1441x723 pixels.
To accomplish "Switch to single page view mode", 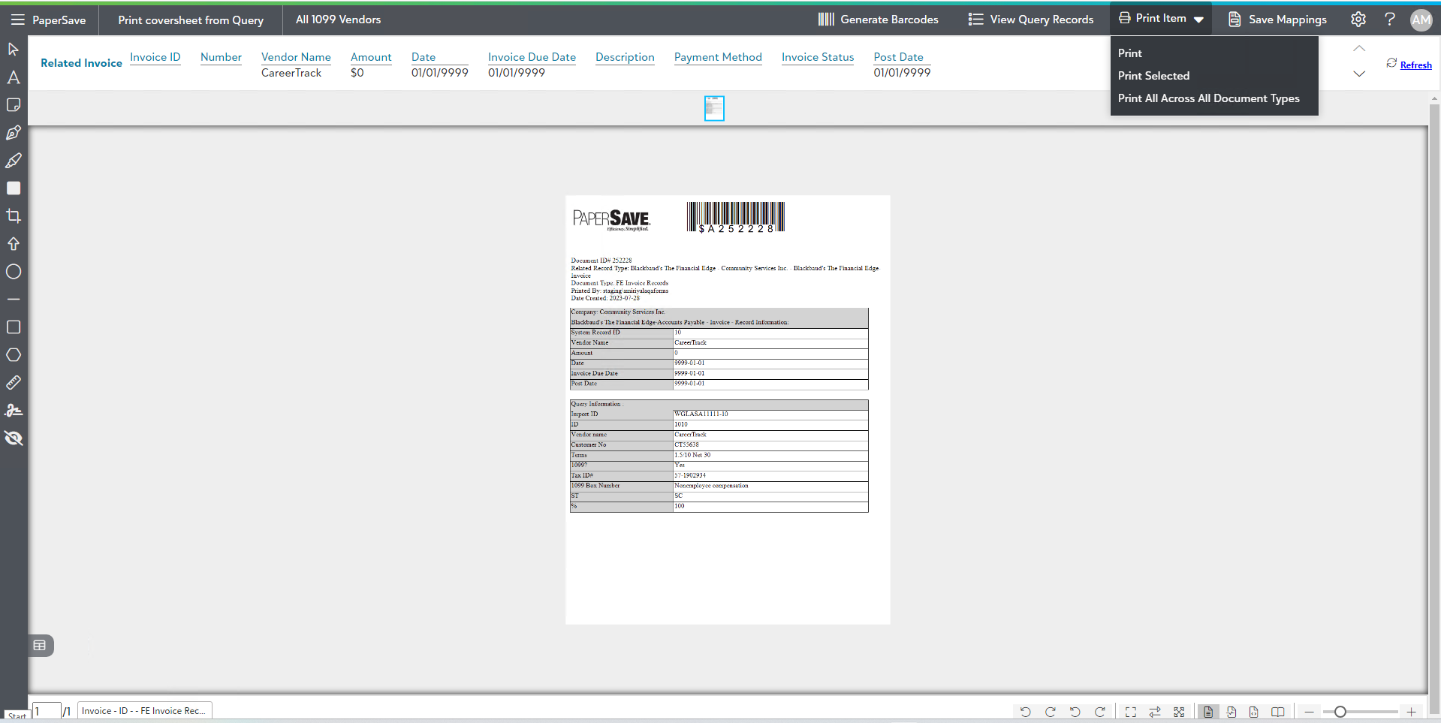I will tap(1207, 712).
